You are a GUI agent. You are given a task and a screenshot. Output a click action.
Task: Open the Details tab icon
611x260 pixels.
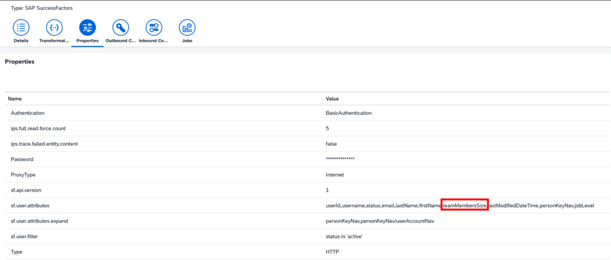pos(21,27)
